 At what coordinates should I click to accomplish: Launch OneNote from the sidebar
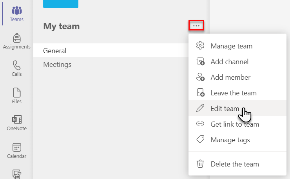tap(16, 123)
